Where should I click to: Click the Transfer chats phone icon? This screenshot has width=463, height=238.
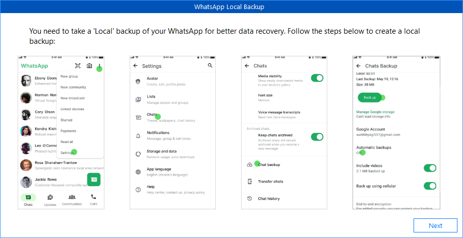coord(249,182)
